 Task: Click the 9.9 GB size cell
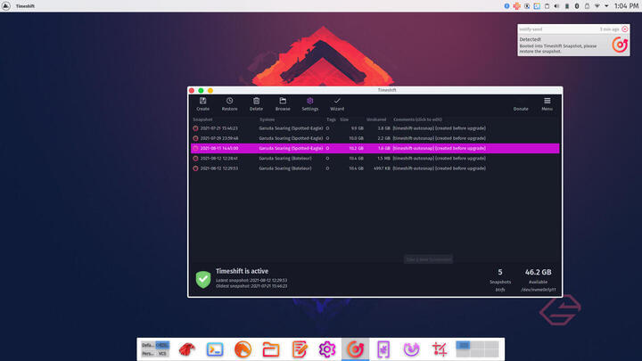tap(357, 128)
